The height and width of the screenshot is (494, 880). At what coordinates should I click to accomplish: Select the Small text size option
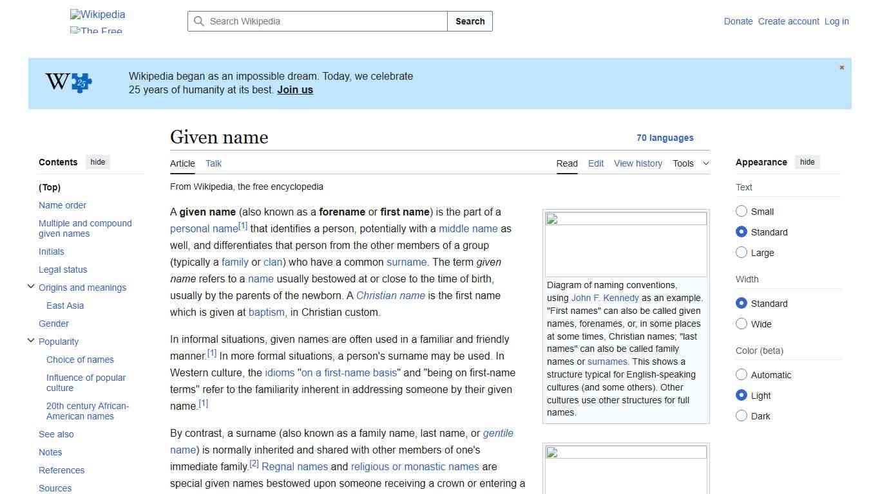[x=741, y=211]
